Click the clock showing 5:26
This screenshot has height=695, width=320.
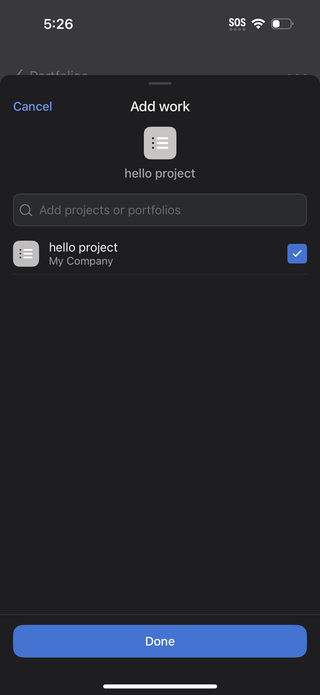pos(58,24)
